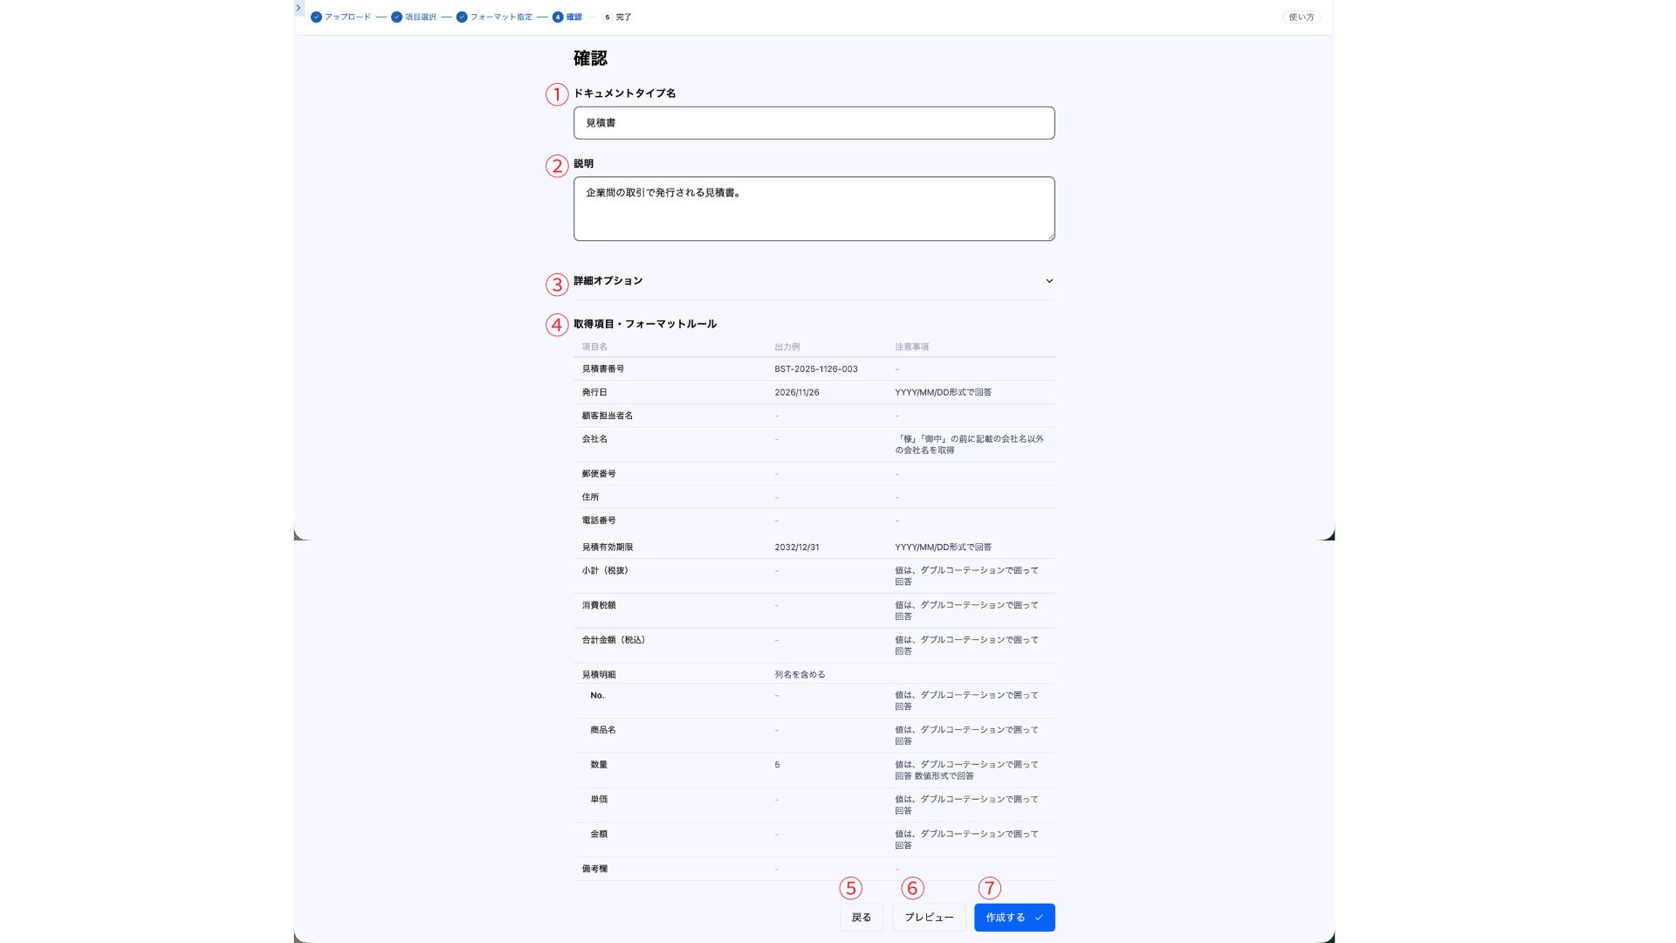1676x943 pixels.
Task: Click the アップロード step checkmark icon
Action: point(316,17)
